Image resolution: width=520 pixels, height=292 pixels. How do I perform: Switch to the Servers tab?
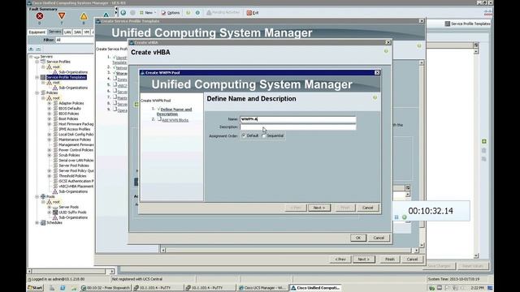coord(54,32)
